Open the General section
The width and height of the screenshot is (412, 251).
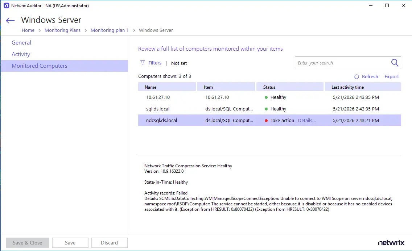point(21,42)
